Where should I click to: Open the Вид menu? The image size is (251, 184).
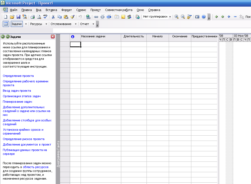coord(38,10)
